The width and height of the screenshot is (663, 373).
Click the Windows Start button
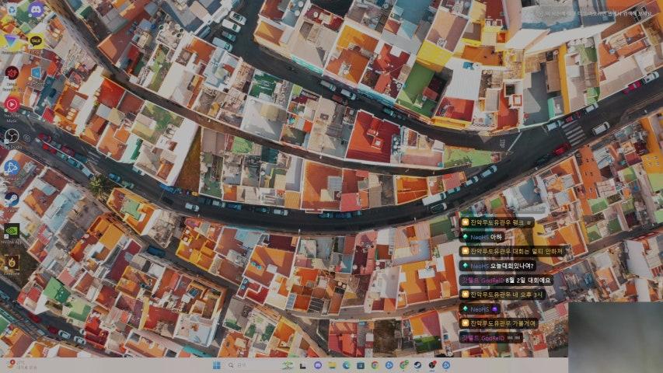tap(217, 365)
